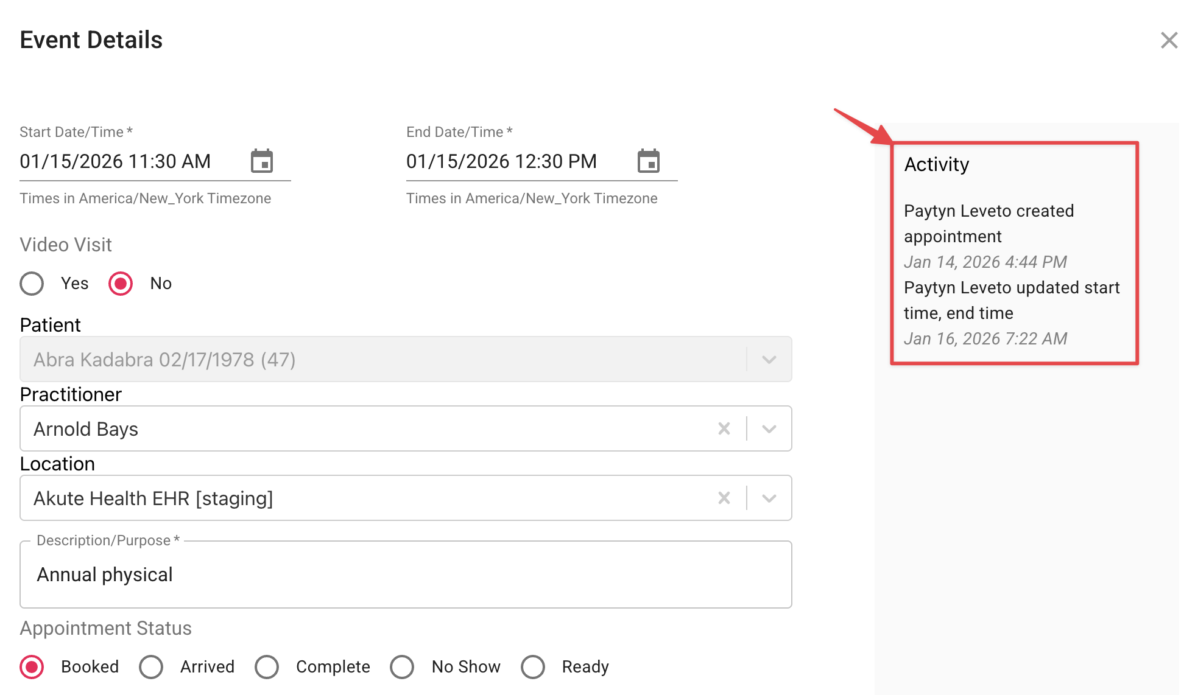Viewport: 1195px width, 695px height.
Task: Clear the Akute Health EHR location selection
Action: (x=724, y=498)
